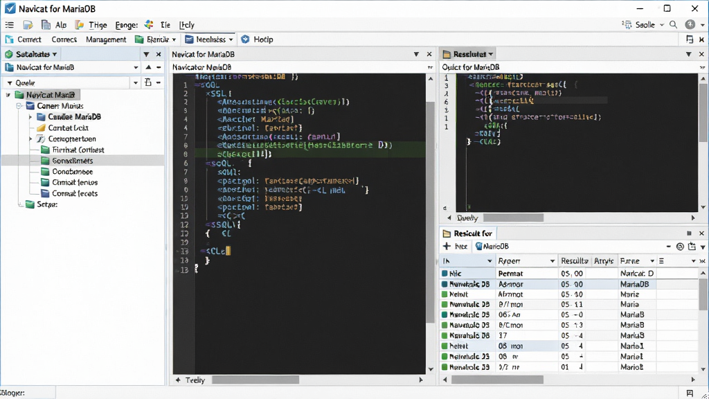Screen dimensions: 709x399
Task: Open the Quele dropdown arrow
Action: (136, 83)
